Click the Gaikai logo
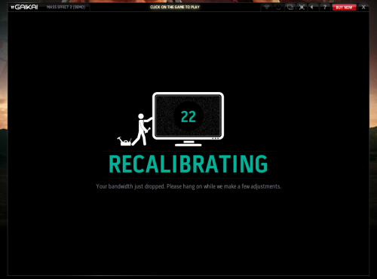The image size is (377, 279). [25, 7]
